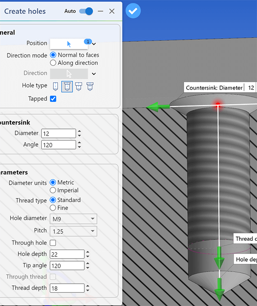
Task: Click the Countersink: Diameter viewport label
Action: pyautogui.click(x=214, y=88)
